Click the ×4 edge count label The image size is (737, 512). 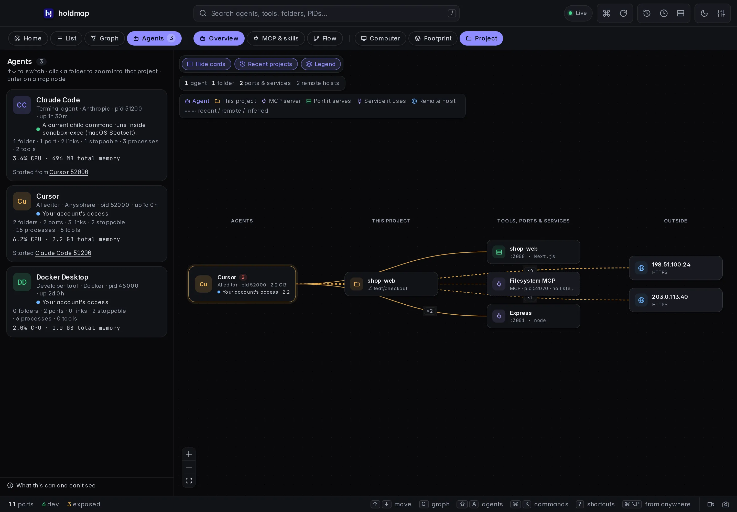(530, 270)
